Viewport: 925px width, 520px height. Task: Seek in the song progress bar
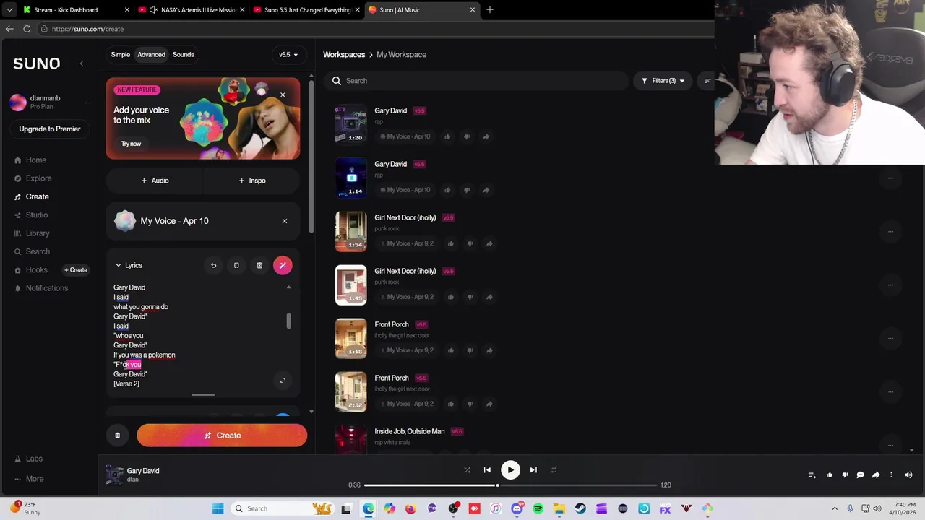tap(510, 485)
